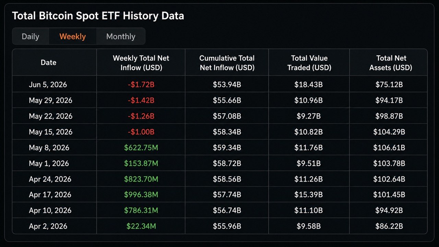Click the $15.39B value traded cell
The image size is (439, 247).
(308, 195)
